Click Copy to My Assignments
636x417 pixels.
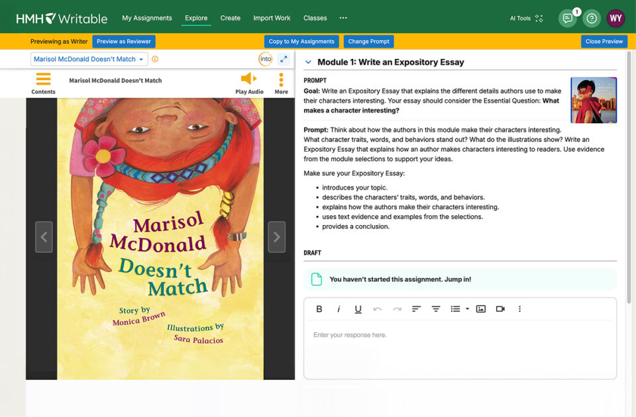301,41
